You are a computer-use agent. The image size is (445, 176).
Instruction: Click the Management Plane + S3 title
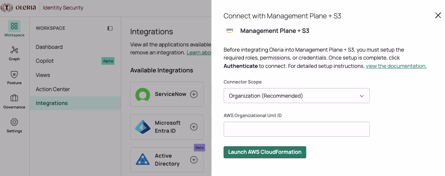tap(275, 31)
